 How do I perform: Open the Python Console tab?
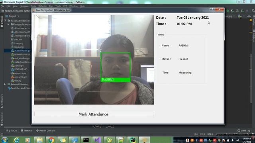click(45, 131)
